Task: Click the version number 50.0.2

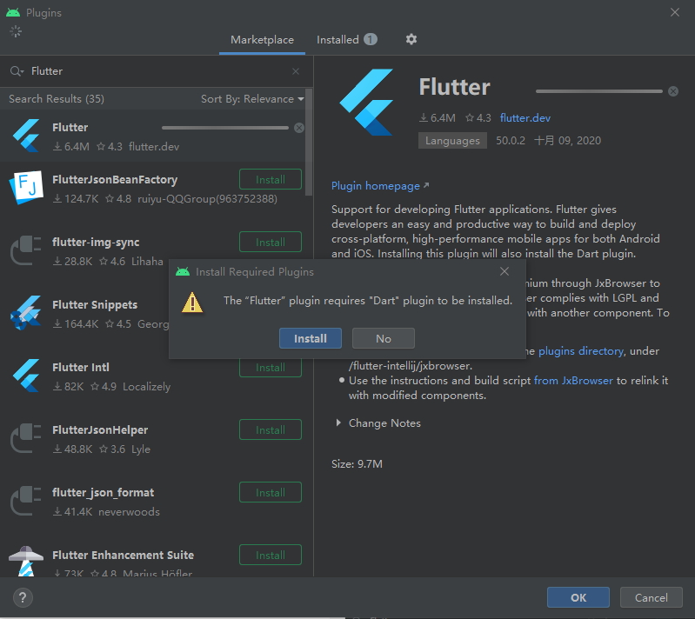Action: pyautogui.click(x=511, y=141)
